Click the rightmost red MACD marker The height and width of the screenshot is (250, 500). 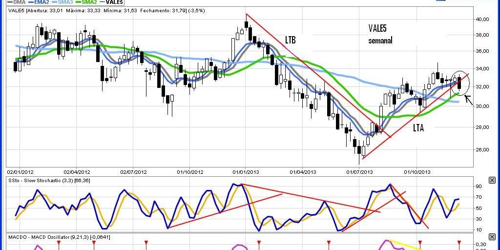click(x=459, y=242)
